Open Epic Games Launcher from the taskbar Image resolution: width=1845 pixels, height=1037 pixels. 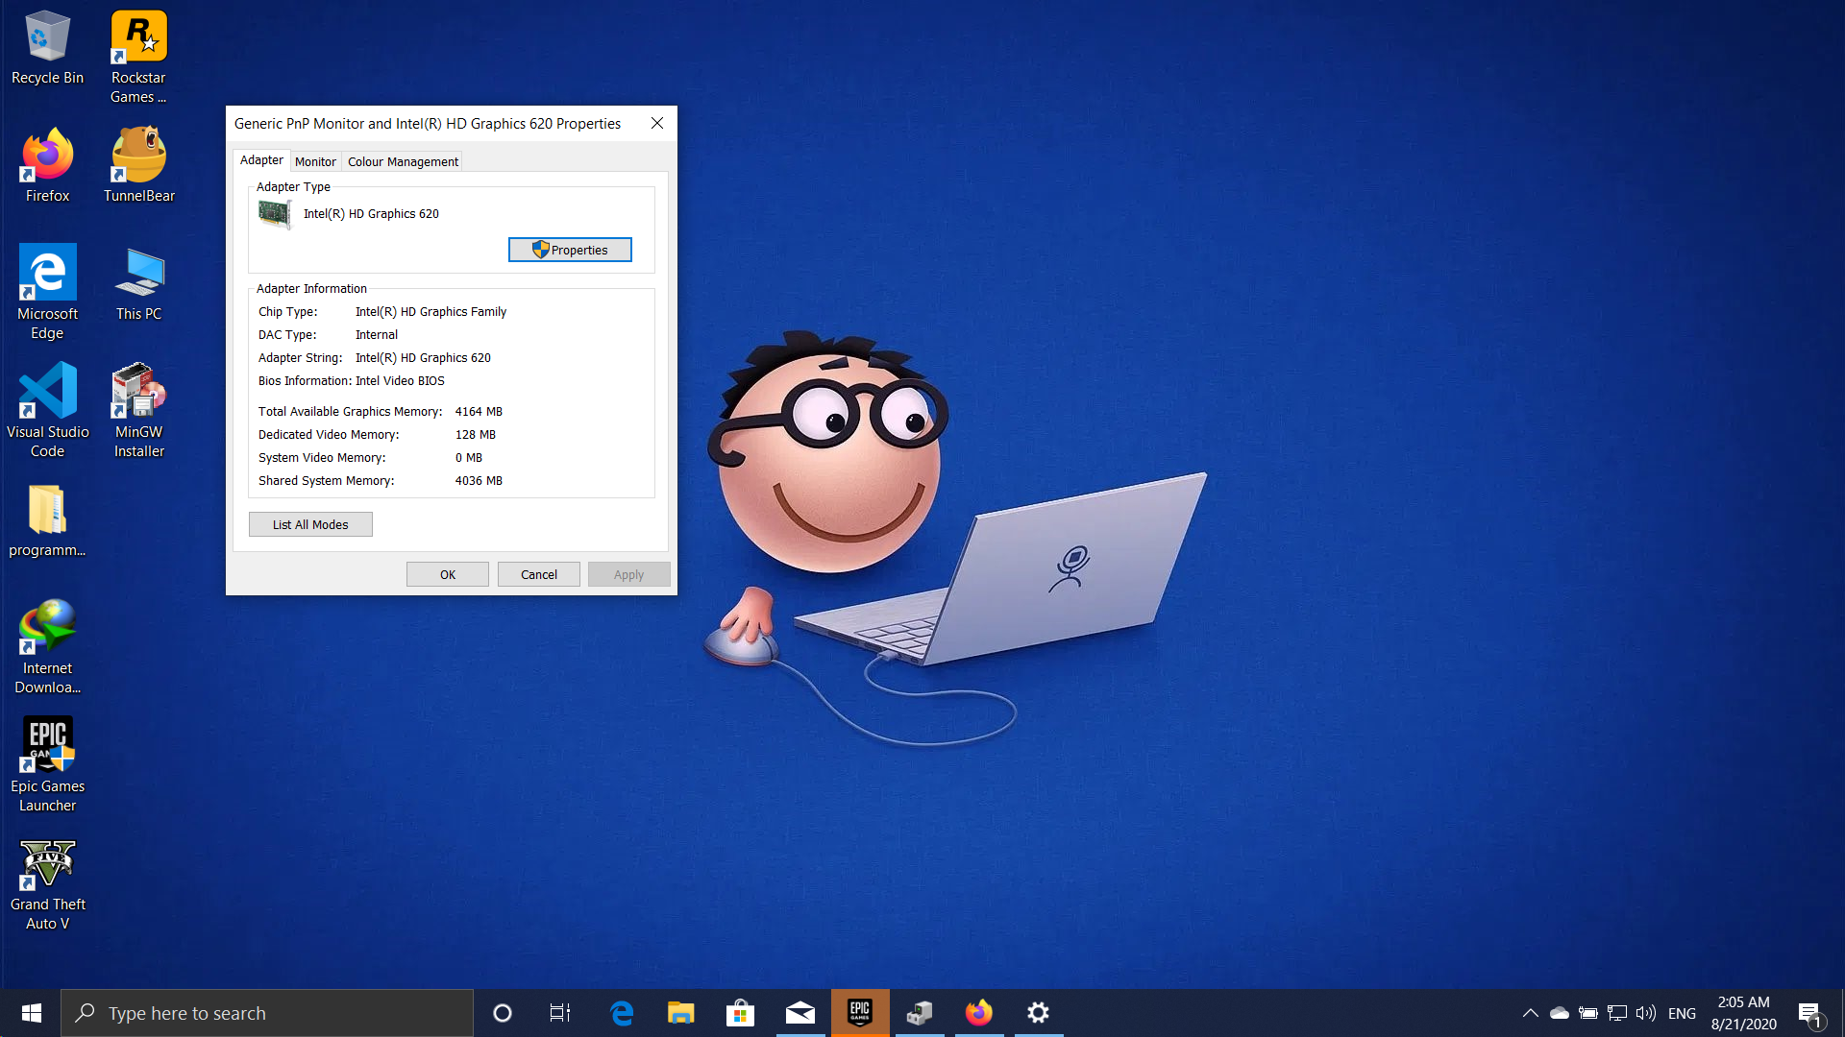(860, 1013)
